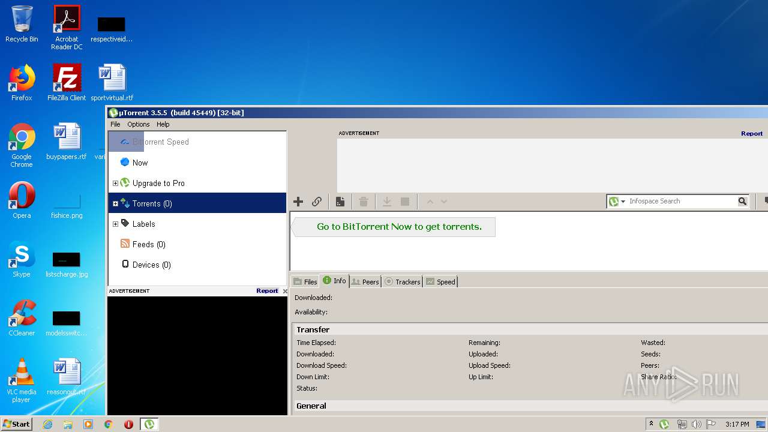Launch Google Chrome from desktop
Screen dimensions: 768x432
click(22, 145)
